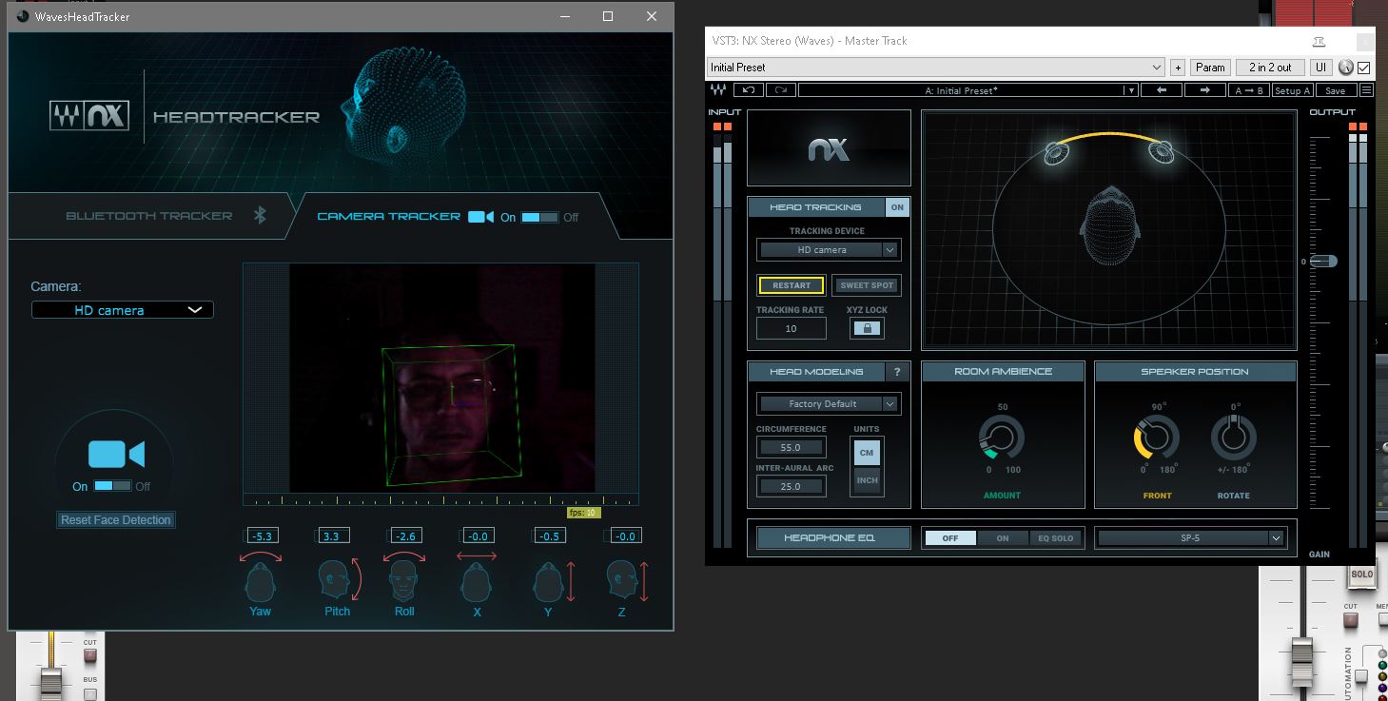Open the Initial Preset dropdown
The height and width of the screenshot is (701, 1388).
(x=1156, y=67)
